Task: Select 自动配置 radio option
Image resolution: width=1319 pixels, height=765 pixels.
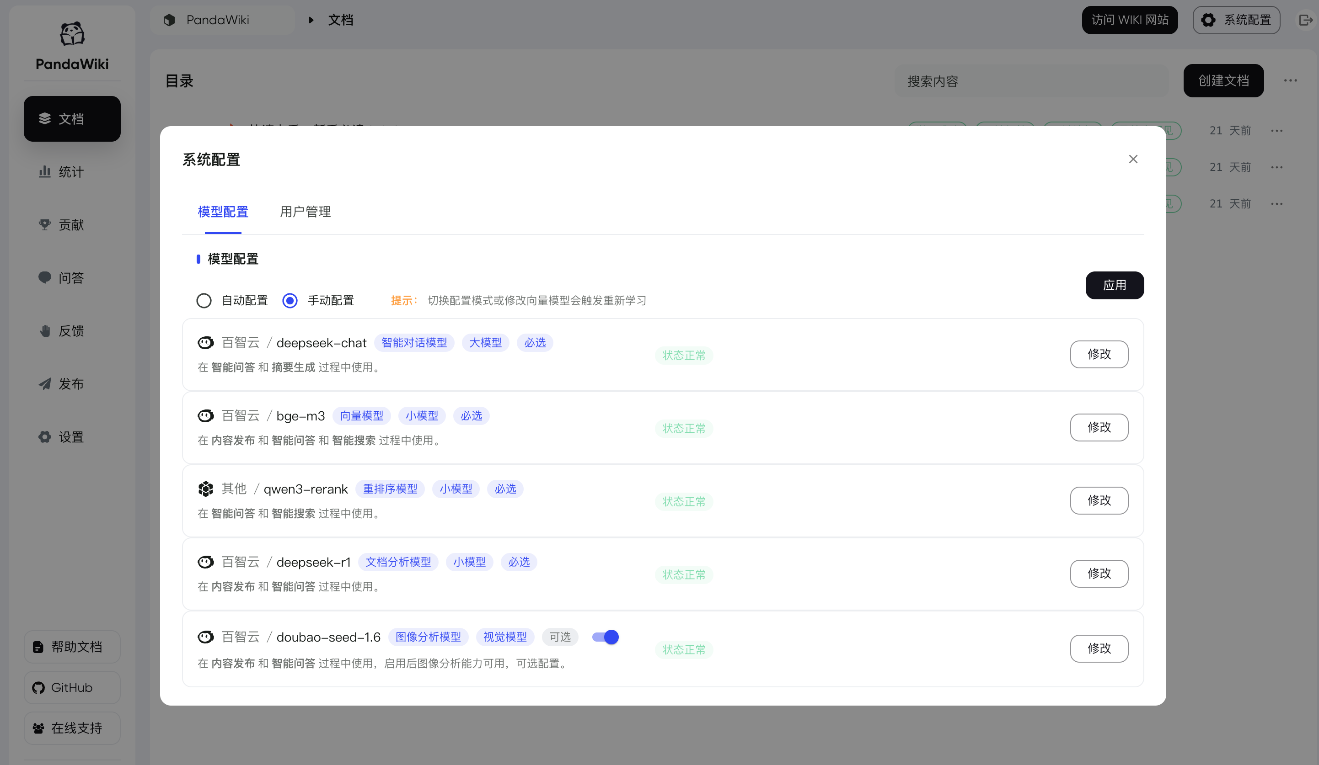Action: 204,301
